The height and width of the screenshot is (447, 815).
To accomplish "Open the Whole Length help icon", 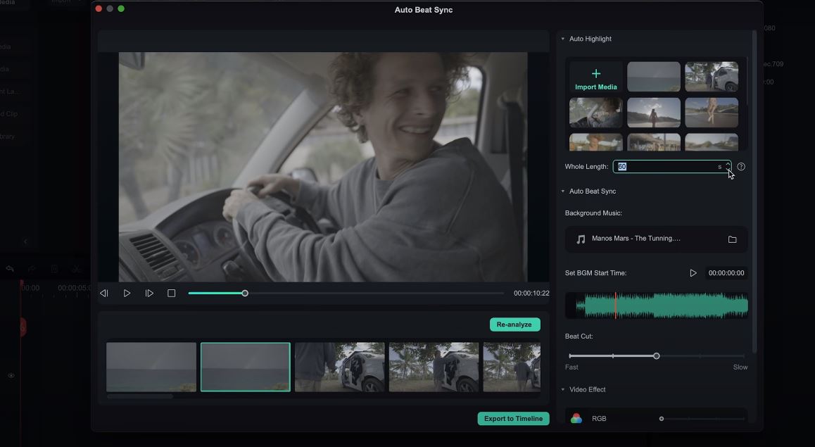I will [x=741, y=167].
